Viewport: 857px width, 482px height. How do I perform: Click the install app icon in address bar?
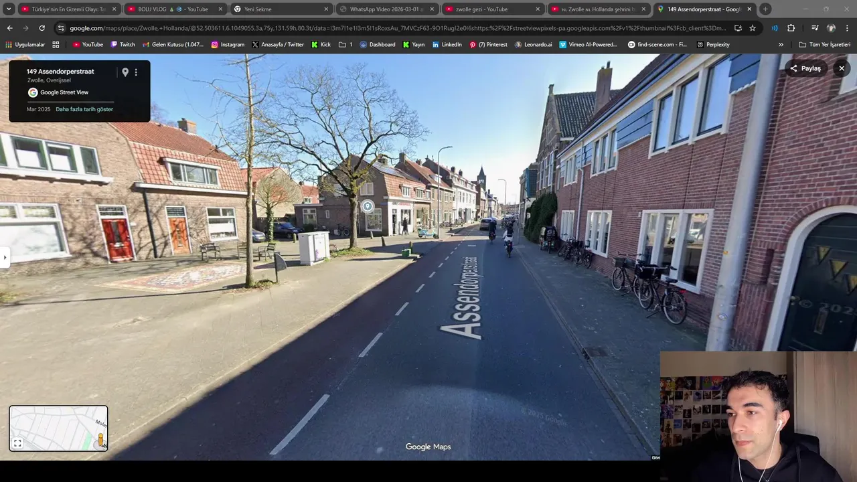click(738, 28)
